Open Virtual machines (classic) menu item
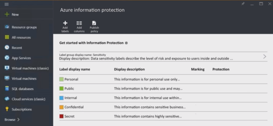The height and width of the screenshot is (126, 273). pos(30,68)
